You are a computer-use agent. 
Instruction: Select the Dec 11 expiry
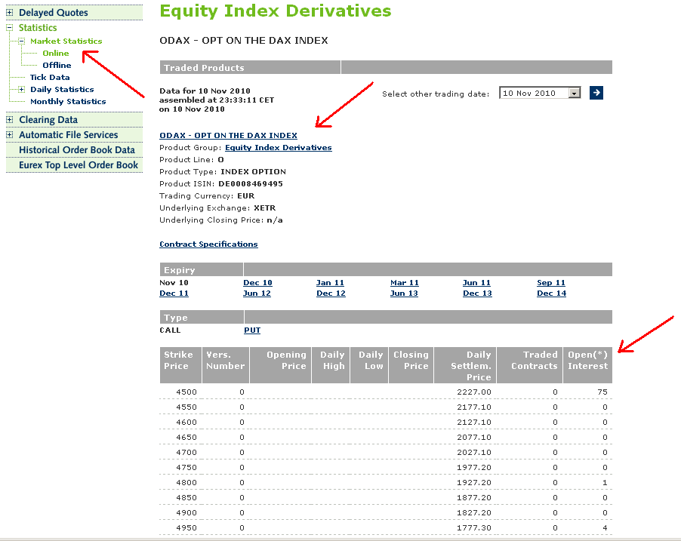pyautogui.click(x=174, y=294)
